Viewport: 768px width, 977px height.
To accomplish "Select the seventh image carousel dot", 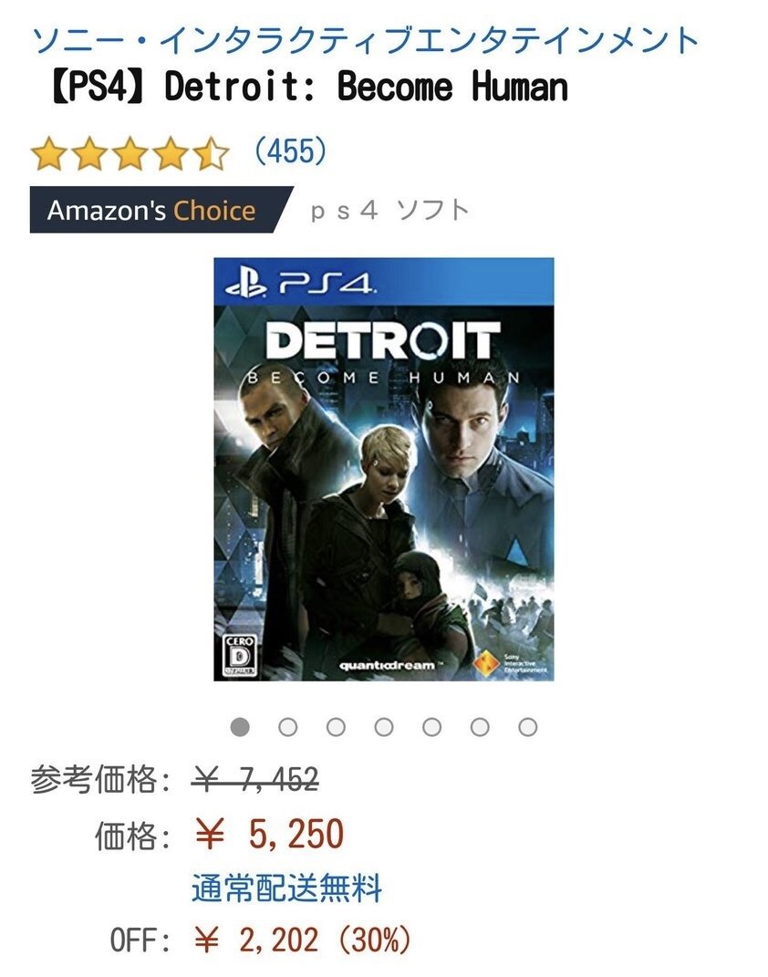I will [527, 726].
